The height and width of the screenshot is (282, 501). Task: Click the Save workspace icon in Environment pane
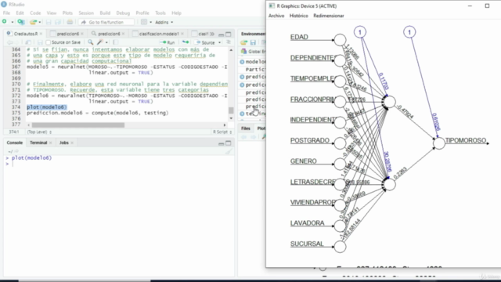[253, 42]
